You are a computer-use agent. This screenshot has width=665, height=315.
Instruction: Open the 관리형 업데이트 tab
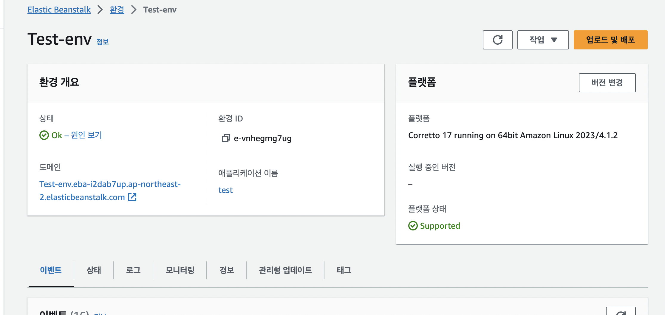[285, 270]
